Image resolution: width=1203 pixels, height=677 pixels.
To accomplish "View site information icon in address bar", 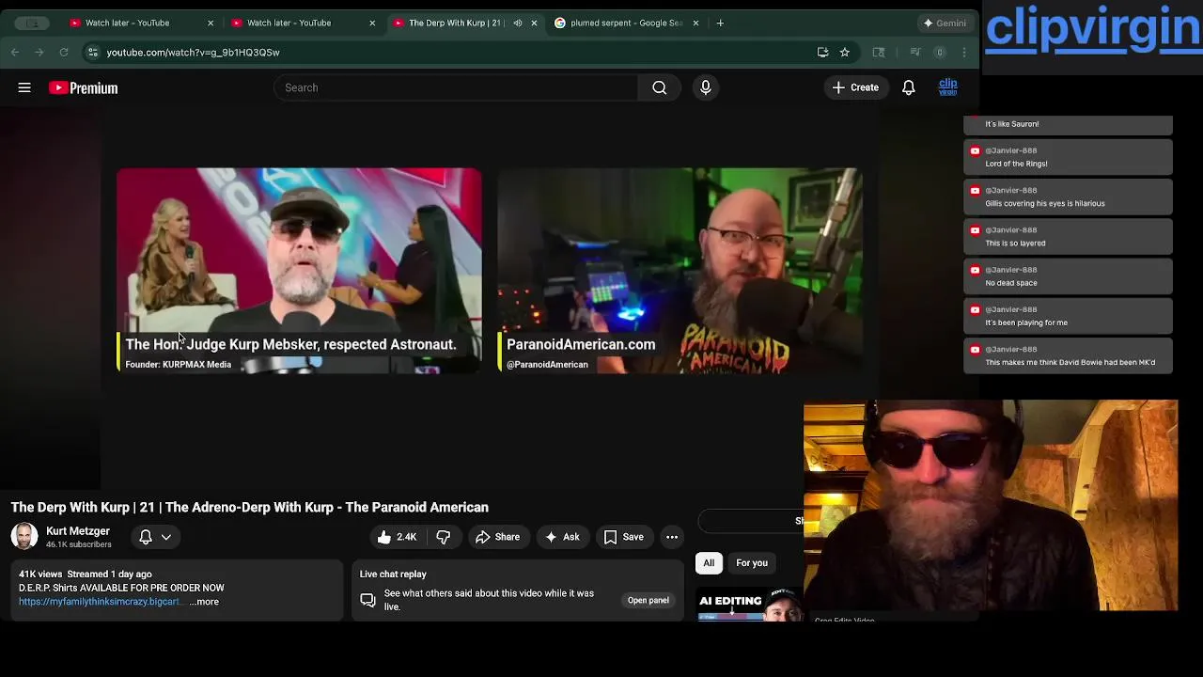I will [93, 53].
